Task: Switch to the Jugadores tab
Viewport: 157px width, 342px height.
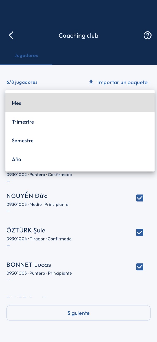Action: (26, 56)
